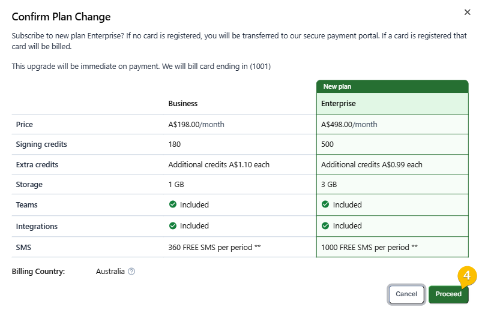Click the Business price A$198.00/month
479x313 pixels.
[196, 125]
